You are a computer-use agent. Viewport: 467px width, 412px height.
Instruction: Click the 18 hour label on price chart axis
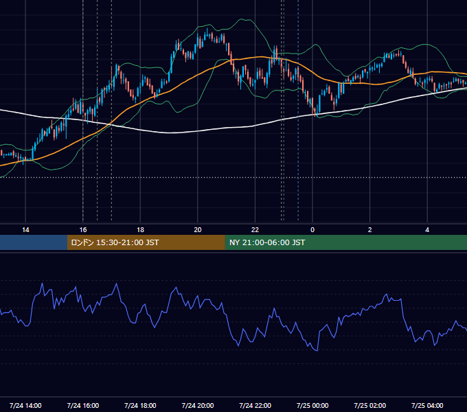[x=140, y=230]
